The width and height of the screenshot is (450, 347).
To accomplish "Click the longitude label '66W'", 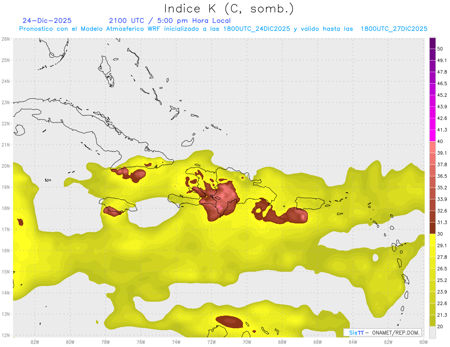I will tap(318, 342).
